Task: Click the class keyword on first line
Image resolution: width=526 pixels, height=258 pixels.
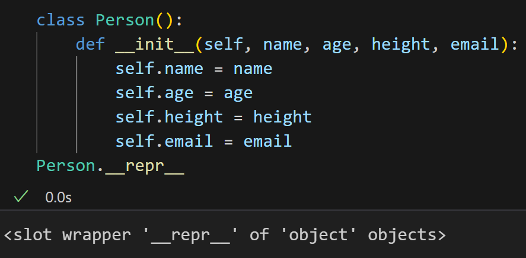Action: coord(60,20)
